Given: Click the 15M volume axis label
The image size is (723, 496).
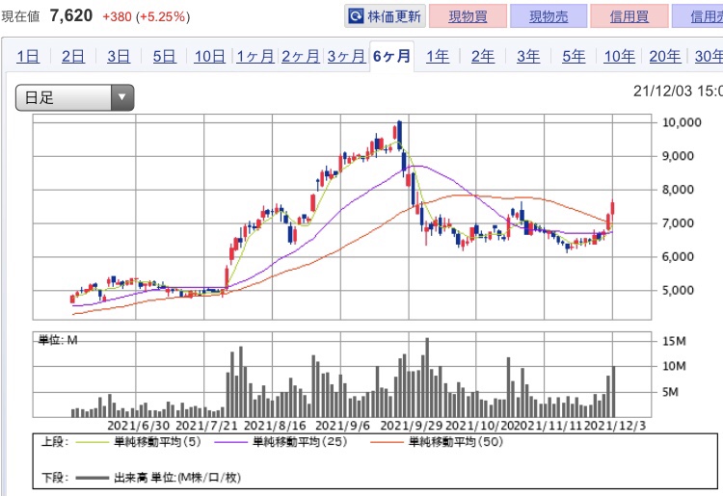Looking at the screenshot, I should point(674,341).
